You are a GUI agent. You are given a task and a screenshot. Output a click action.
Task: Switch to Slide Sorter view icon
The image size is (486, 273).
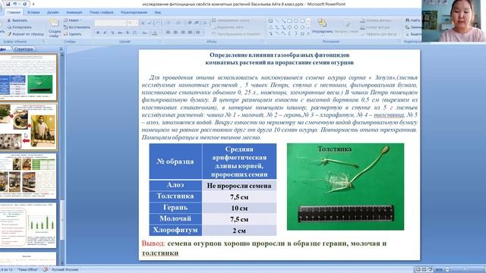click(424, 270)
